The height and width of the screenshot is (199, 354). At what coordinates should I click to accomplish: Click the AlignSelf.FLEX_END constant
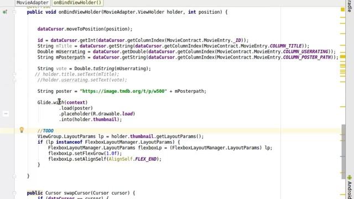(x=133, y=159)
